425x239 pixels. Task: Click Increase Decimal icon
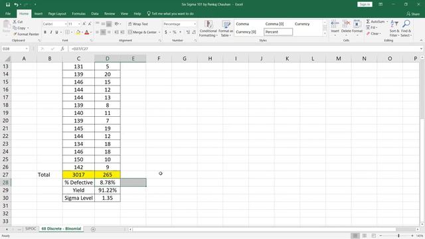pos(188,33)
